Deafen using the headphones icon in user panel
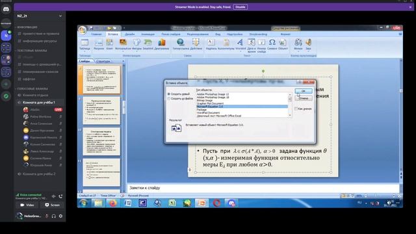Image resolution: width=416 pixels, height=234 pixels. (x=53, y=216)
